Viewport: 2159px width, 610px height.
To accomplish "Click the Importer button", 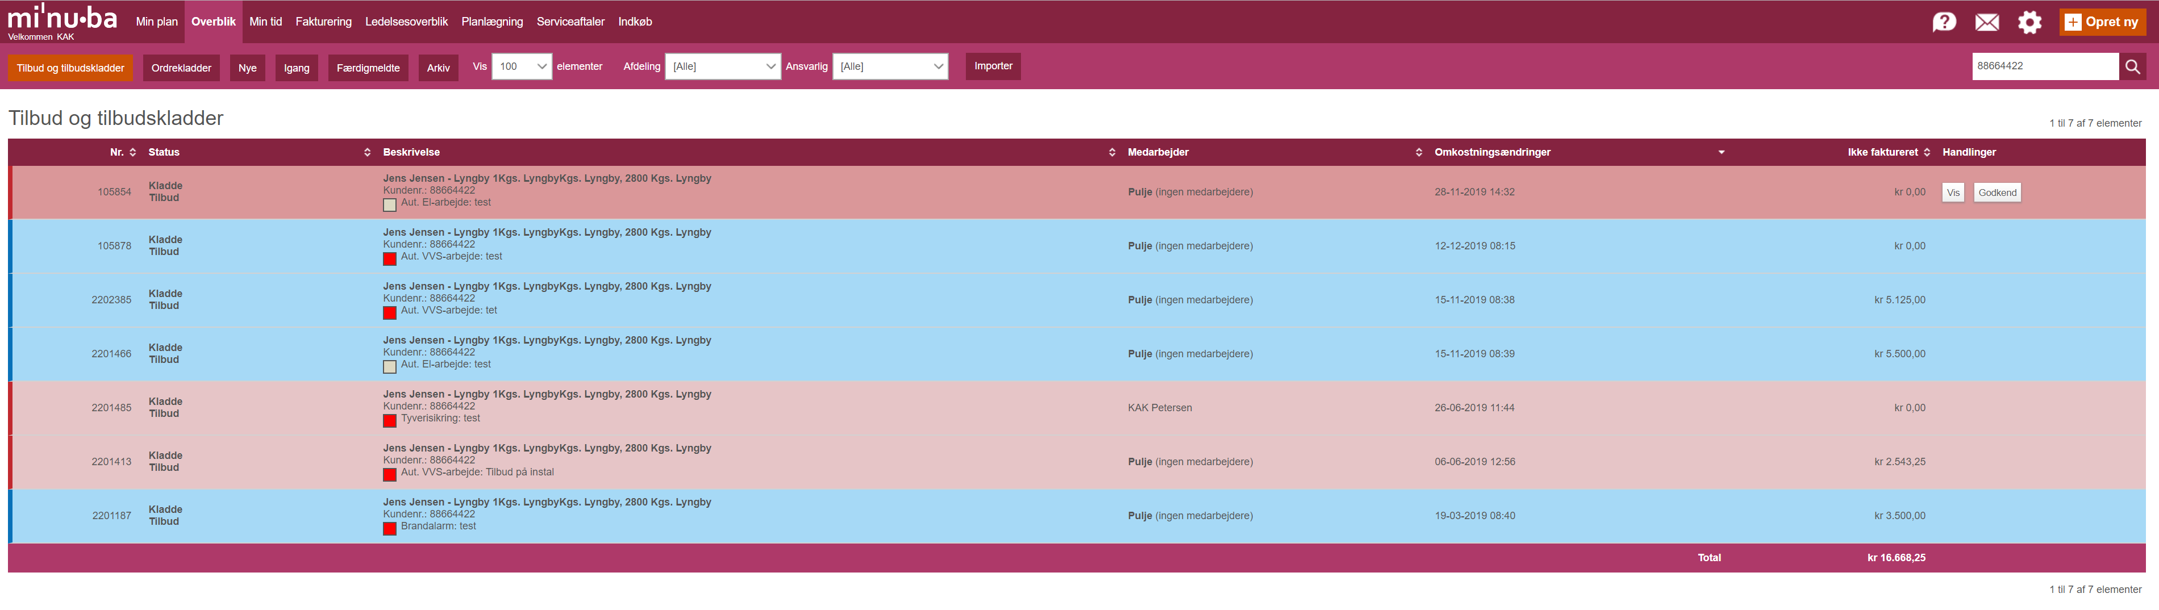I will (x=993, y=66).
